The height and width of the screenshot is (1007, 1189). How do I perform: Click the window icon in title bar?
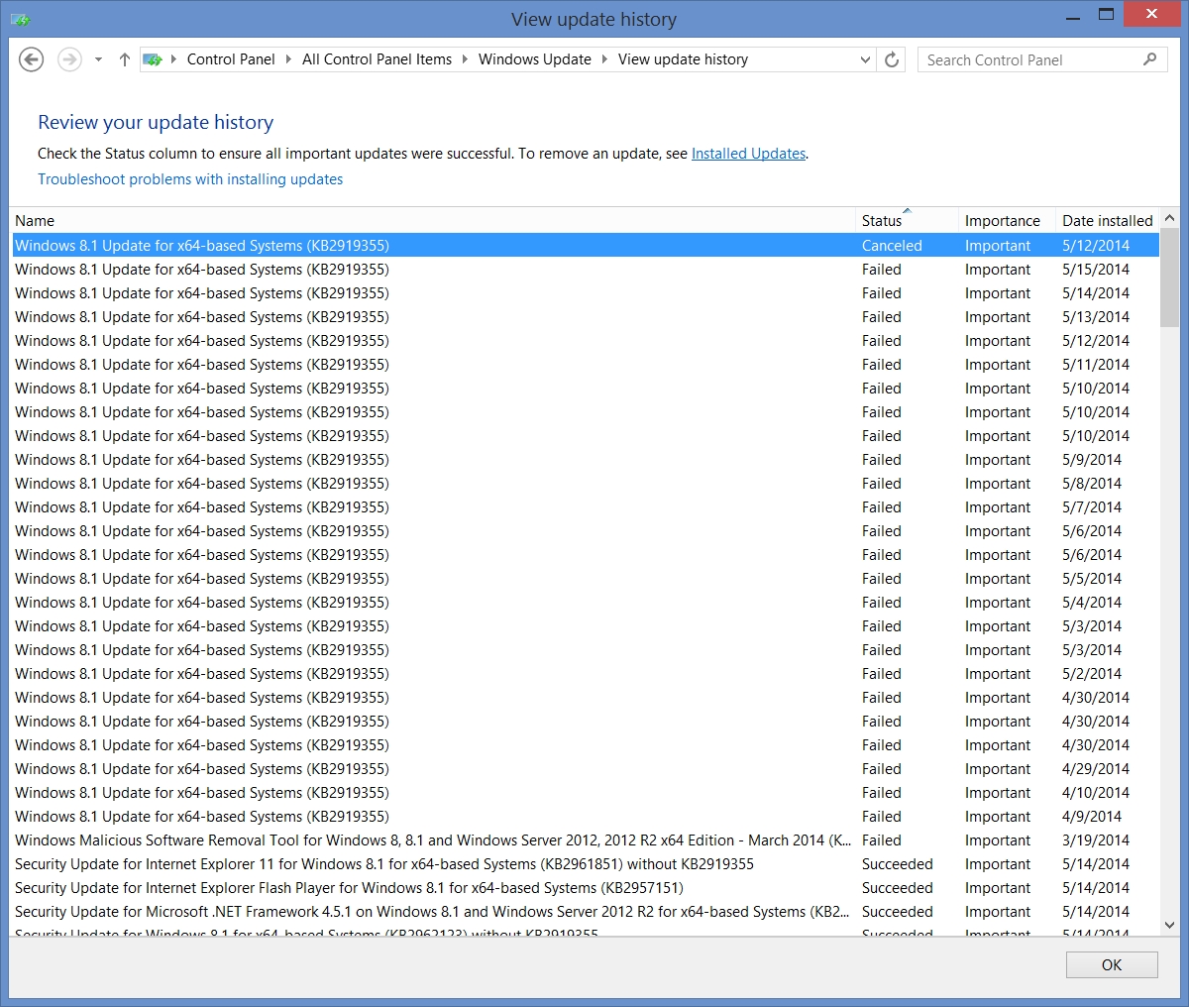(20, 19)
